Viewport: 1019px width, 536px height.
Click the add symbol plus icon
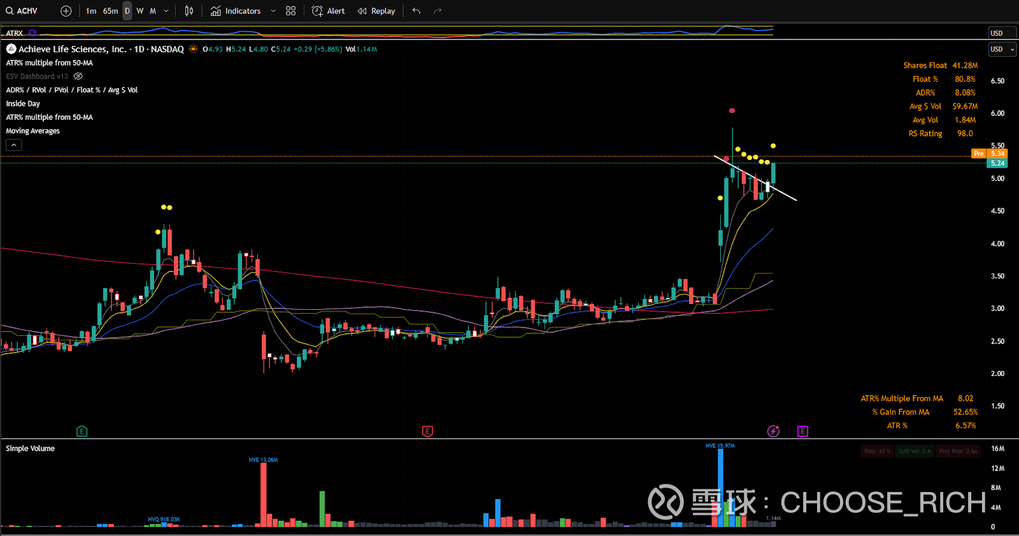(66, 11)
